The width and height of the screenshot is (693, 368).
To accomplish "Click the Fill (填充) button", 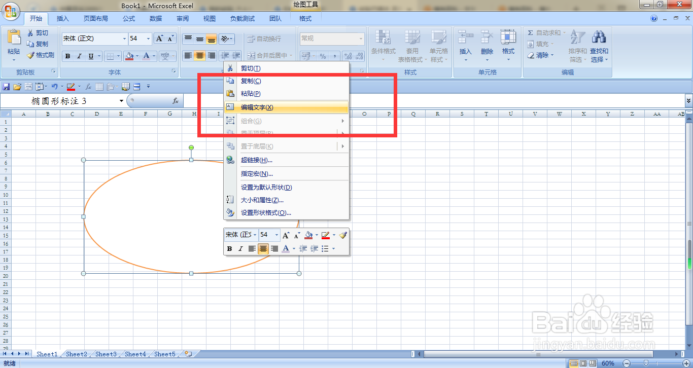I will pyautogui.click(x=541, y=44).
